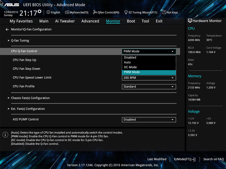This screenshot has width=226, height=169.
Task: Switch to EzMode(F7)
Action: pyautogui.click(x=185, y=159)
